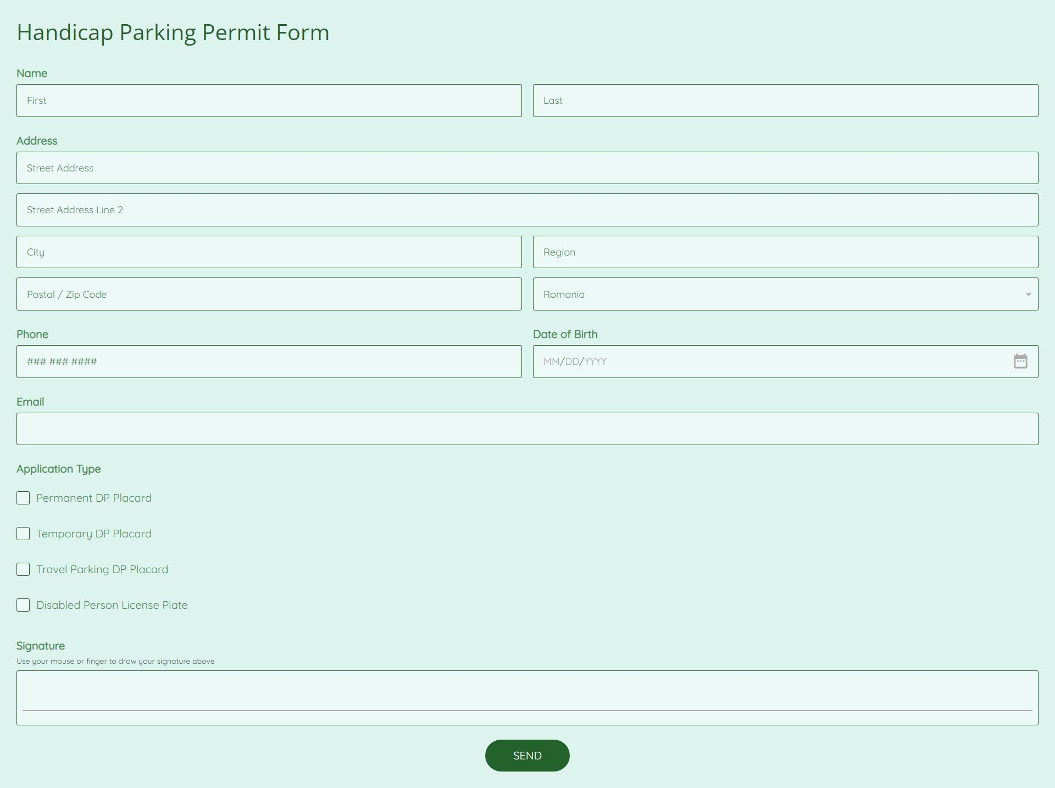Viewport: 1055px width, 788px height.
Task: Click the Street Address Line 2 field
Action: [x=527, y=210]
